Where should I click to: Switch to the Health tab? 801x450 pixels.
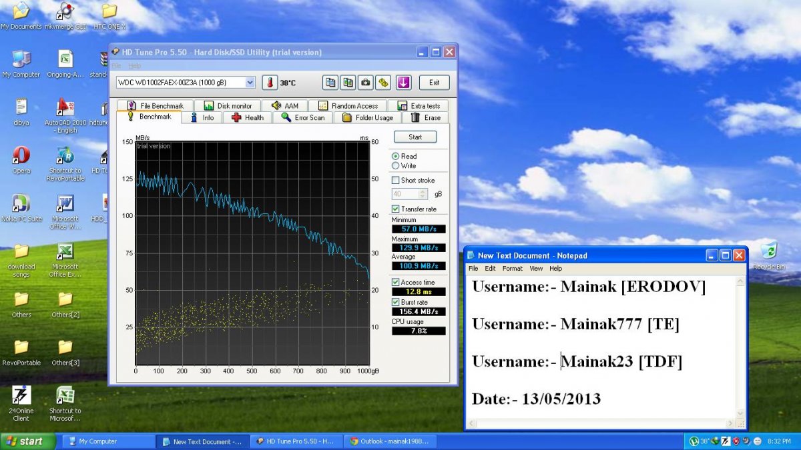click(248, 117)
